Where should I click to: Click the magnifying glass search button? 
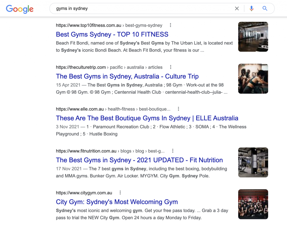[x=265, y=8]
